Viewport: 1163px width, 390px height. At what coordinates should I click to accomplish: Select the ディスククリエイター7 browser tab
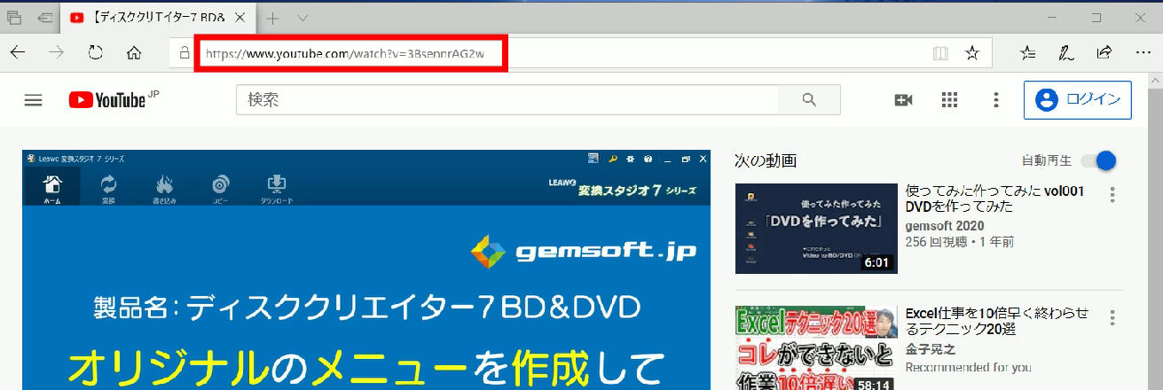151,18
